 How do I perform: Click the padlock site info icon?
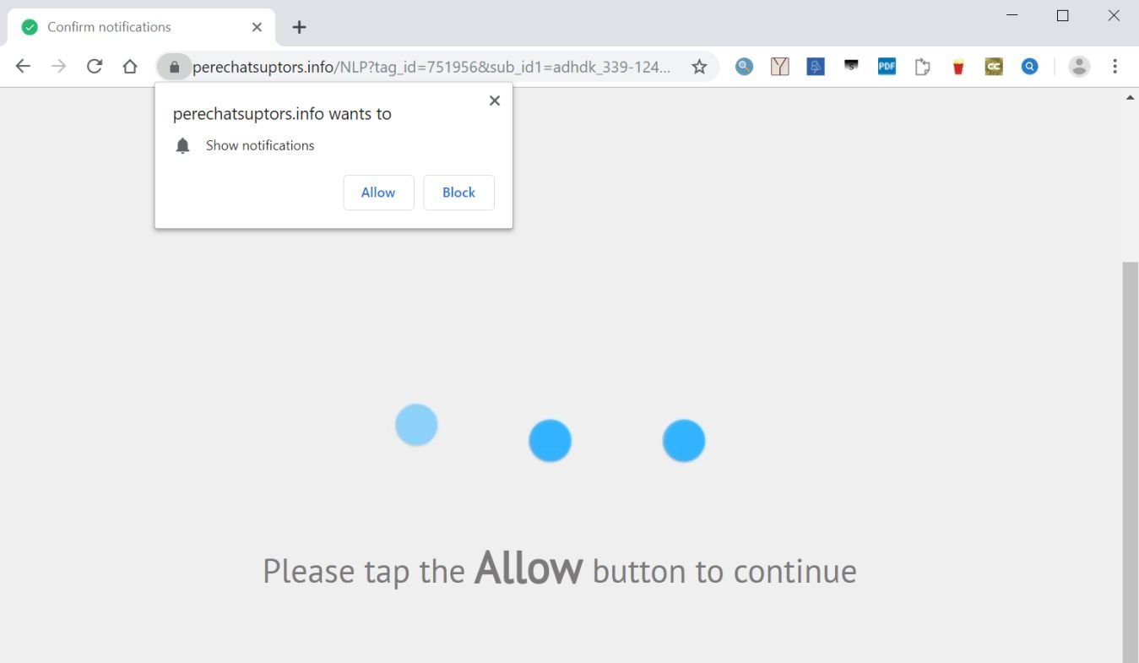[174, 67]
